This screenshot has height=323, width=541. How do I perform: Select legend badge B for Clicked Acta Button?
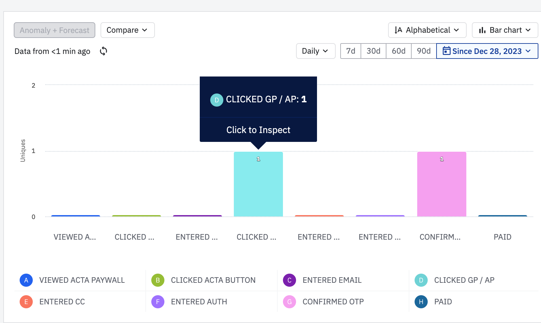coord(158,280)
